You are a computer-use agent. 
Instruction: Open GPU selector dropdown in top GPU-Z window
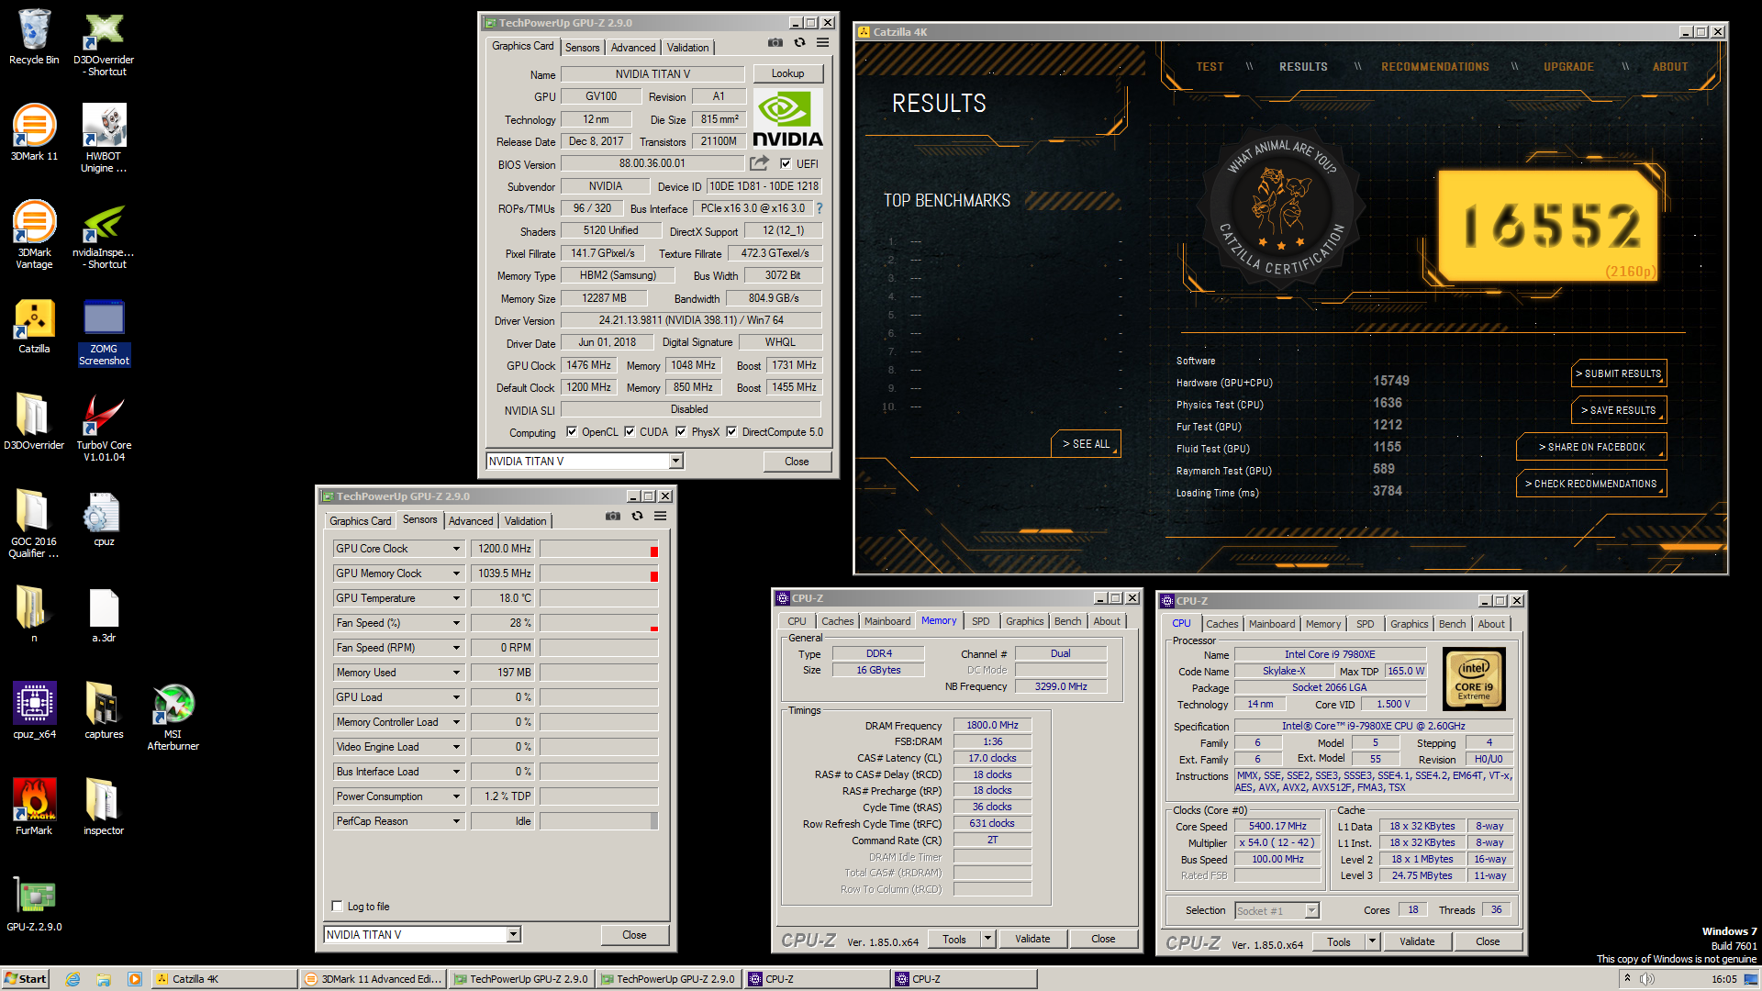pyautogui.click(x=676, y=462)
